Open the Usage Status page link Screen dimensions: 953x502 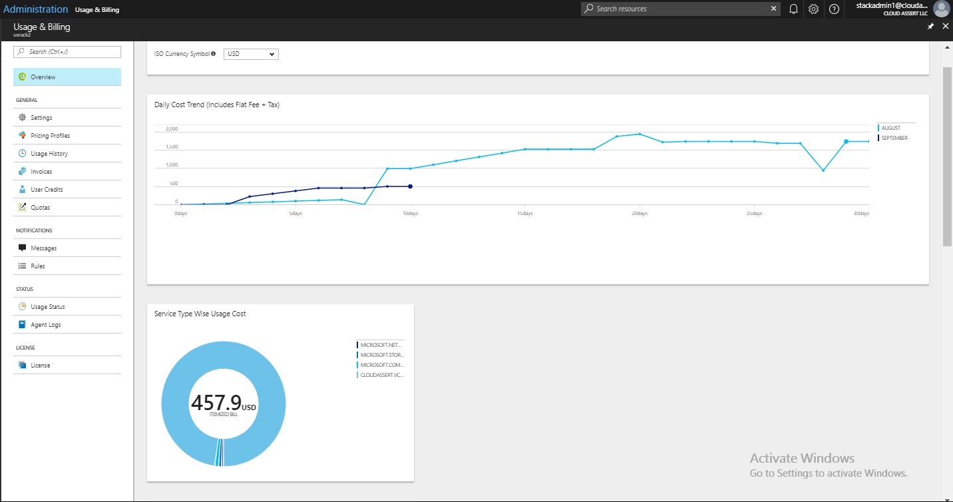click(47, 307)
